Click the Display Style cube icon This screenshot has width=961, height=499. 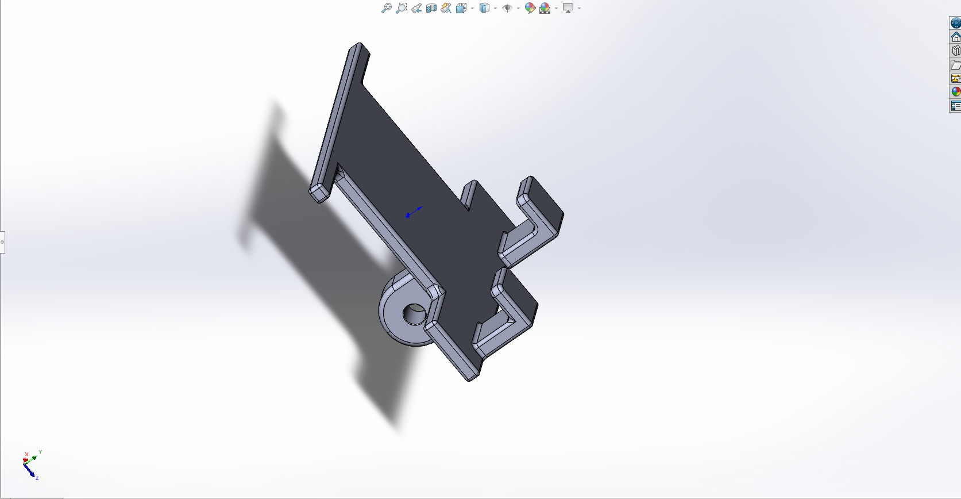(x=484, y=8)
